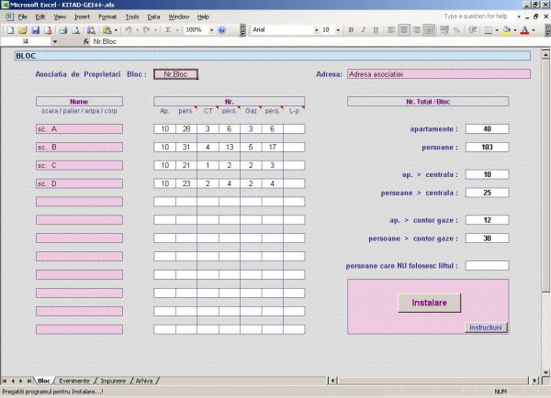Open the Data menu
The height and width of the screenshot is (398, 551).
153,17
